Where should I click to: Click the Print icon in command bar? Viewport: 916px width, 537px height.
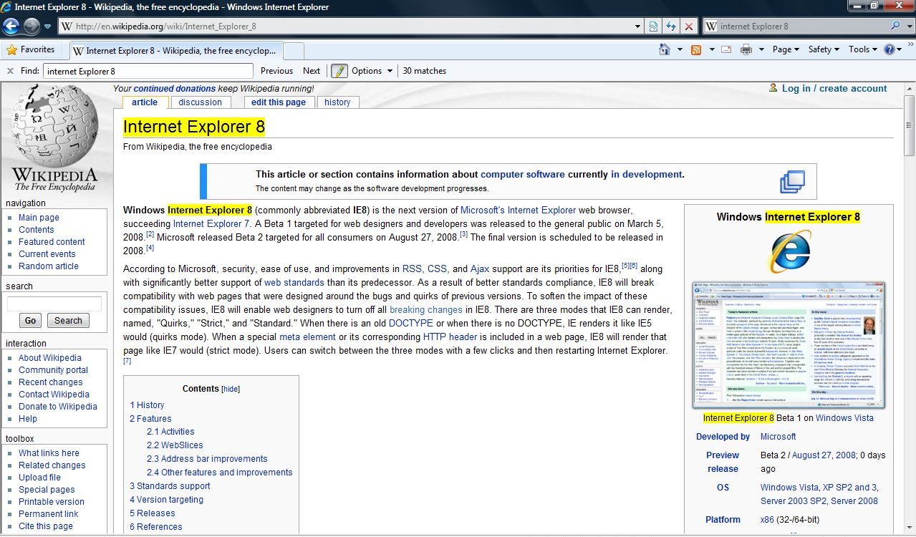[x=746, y=49]
